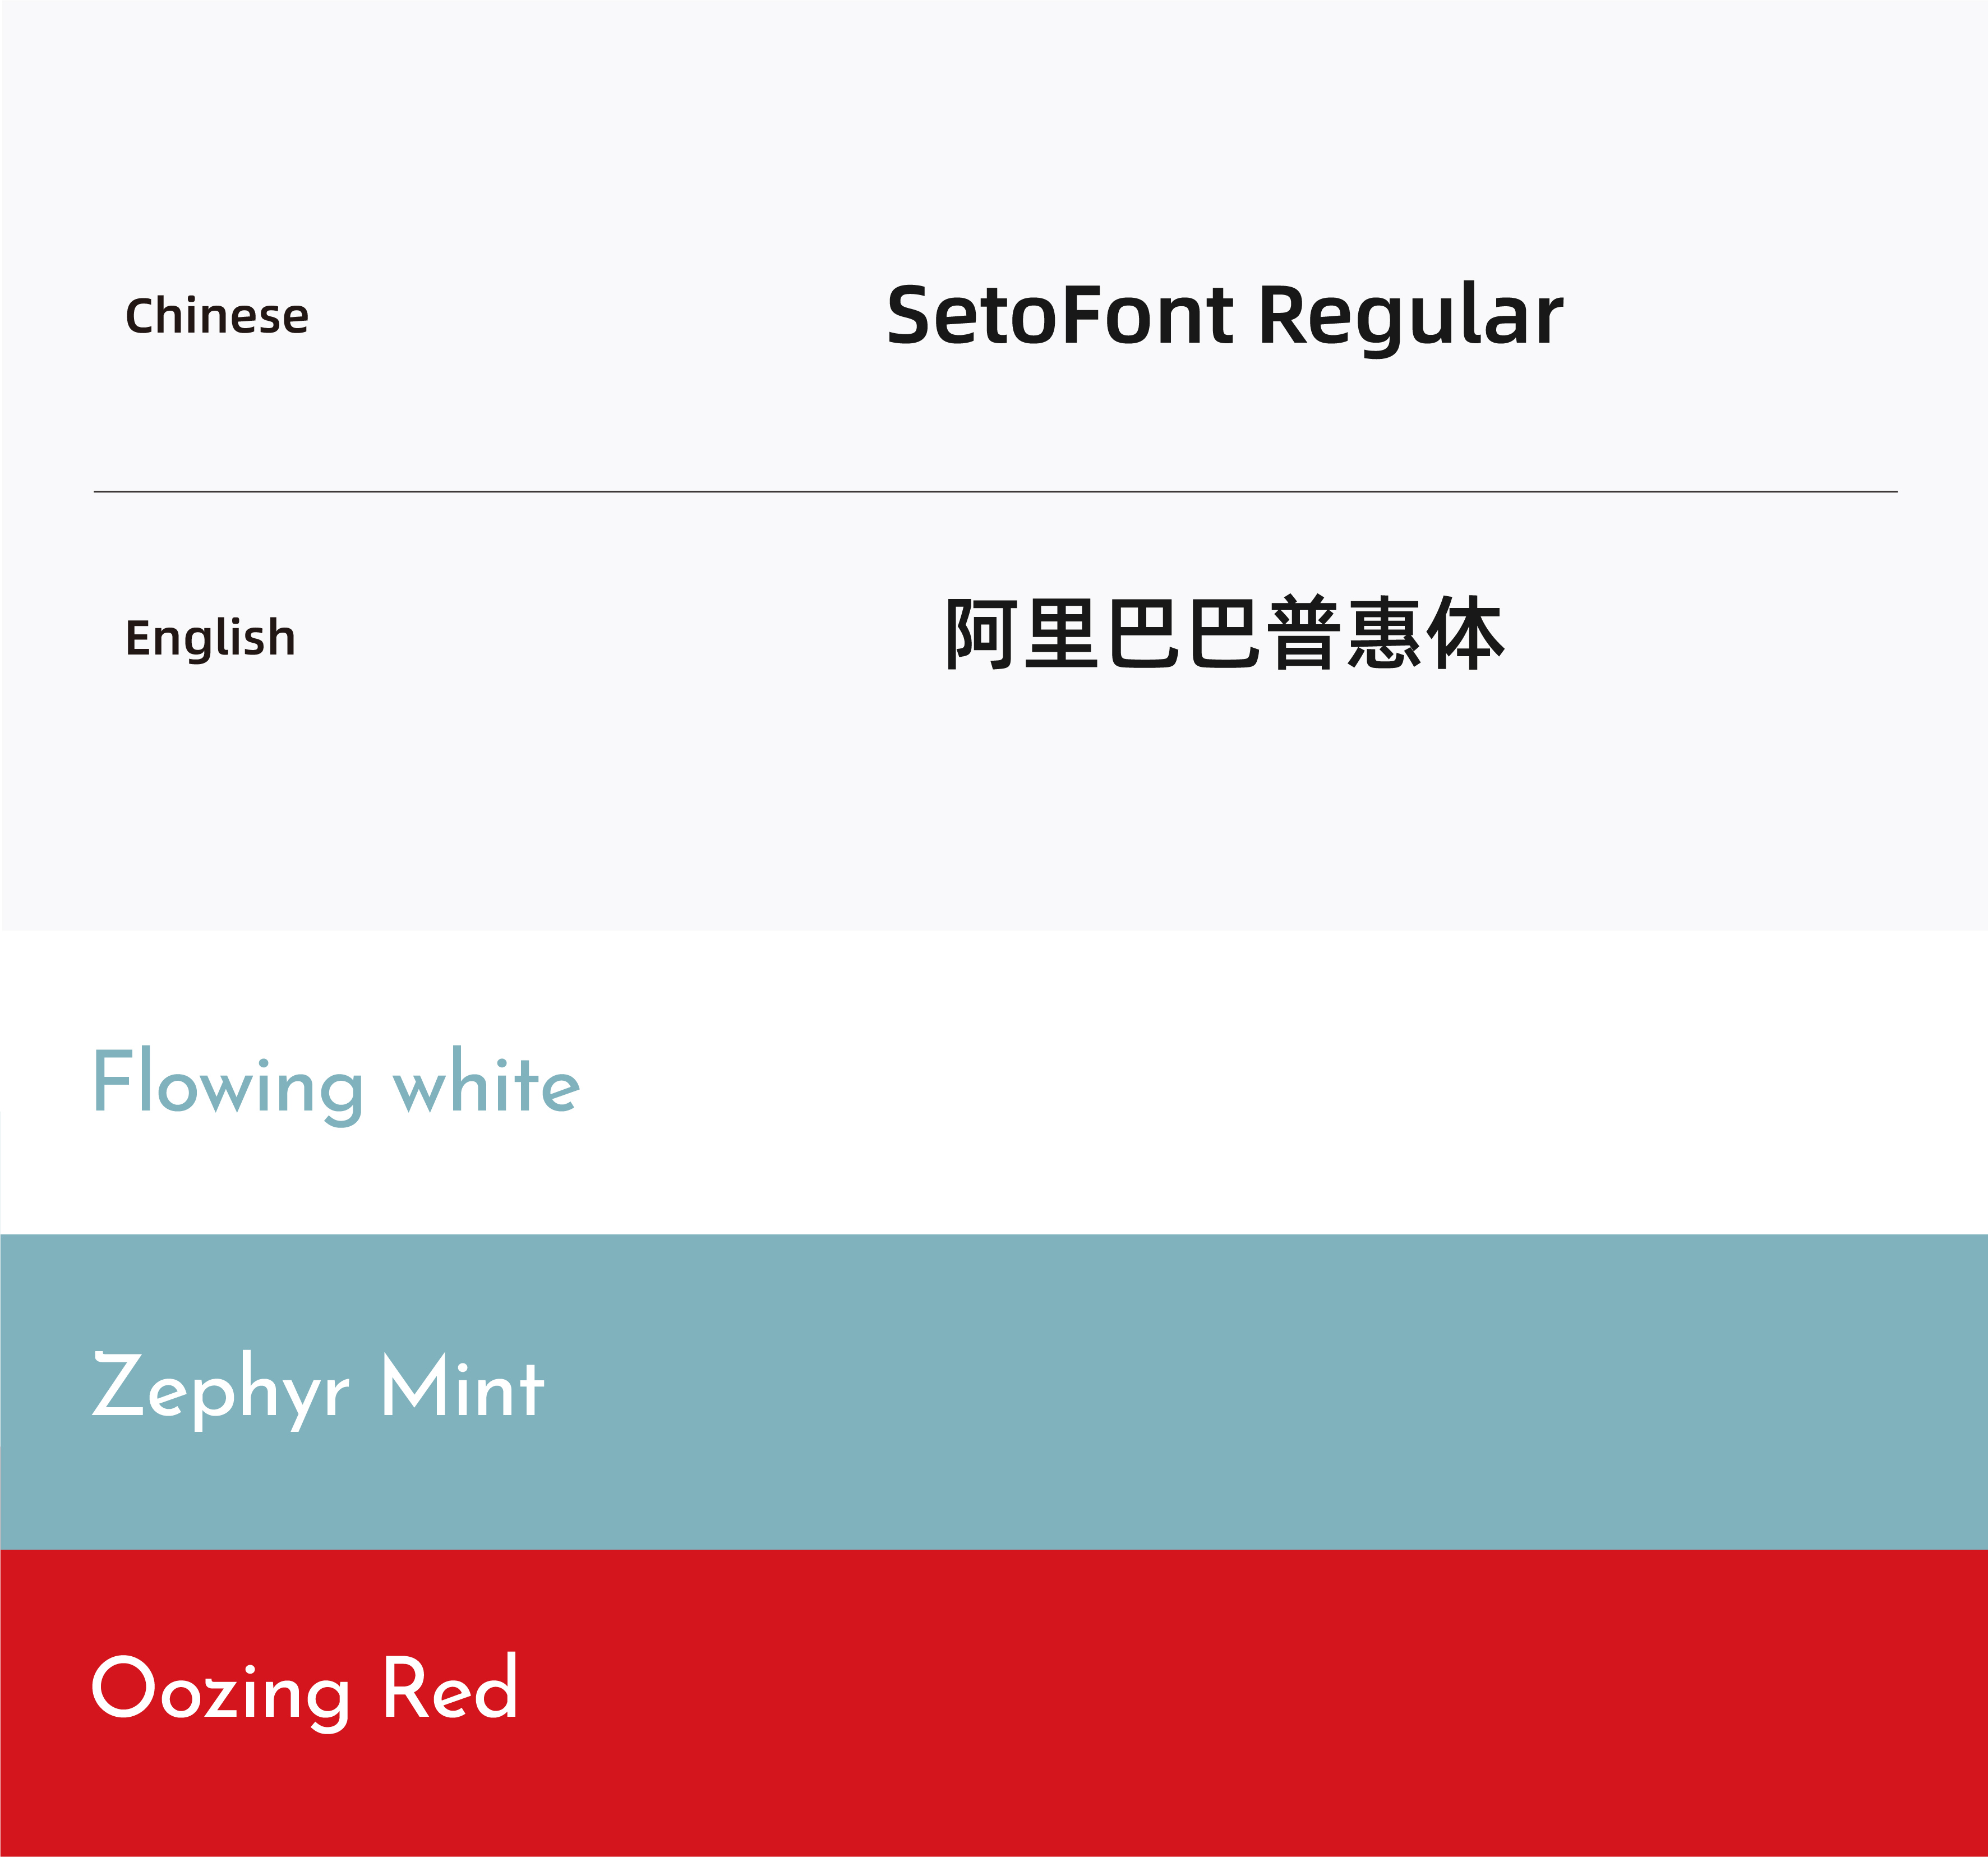
Task: Pick the Oozing Red color band
Action: 1200,1700
